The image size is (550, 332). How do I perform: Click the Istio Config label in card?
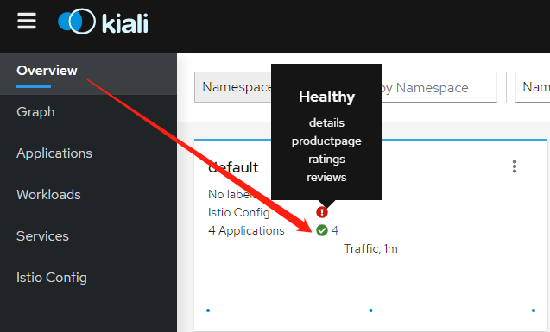tap(239, 213)
